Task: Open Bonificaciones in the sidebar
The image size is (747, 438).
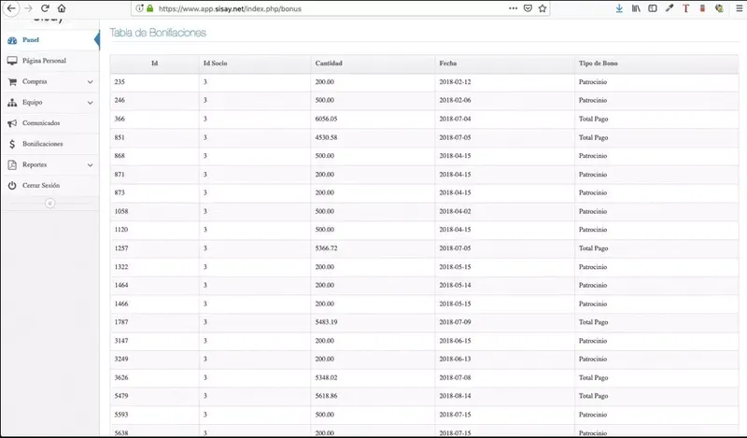Action: [42, 144]
